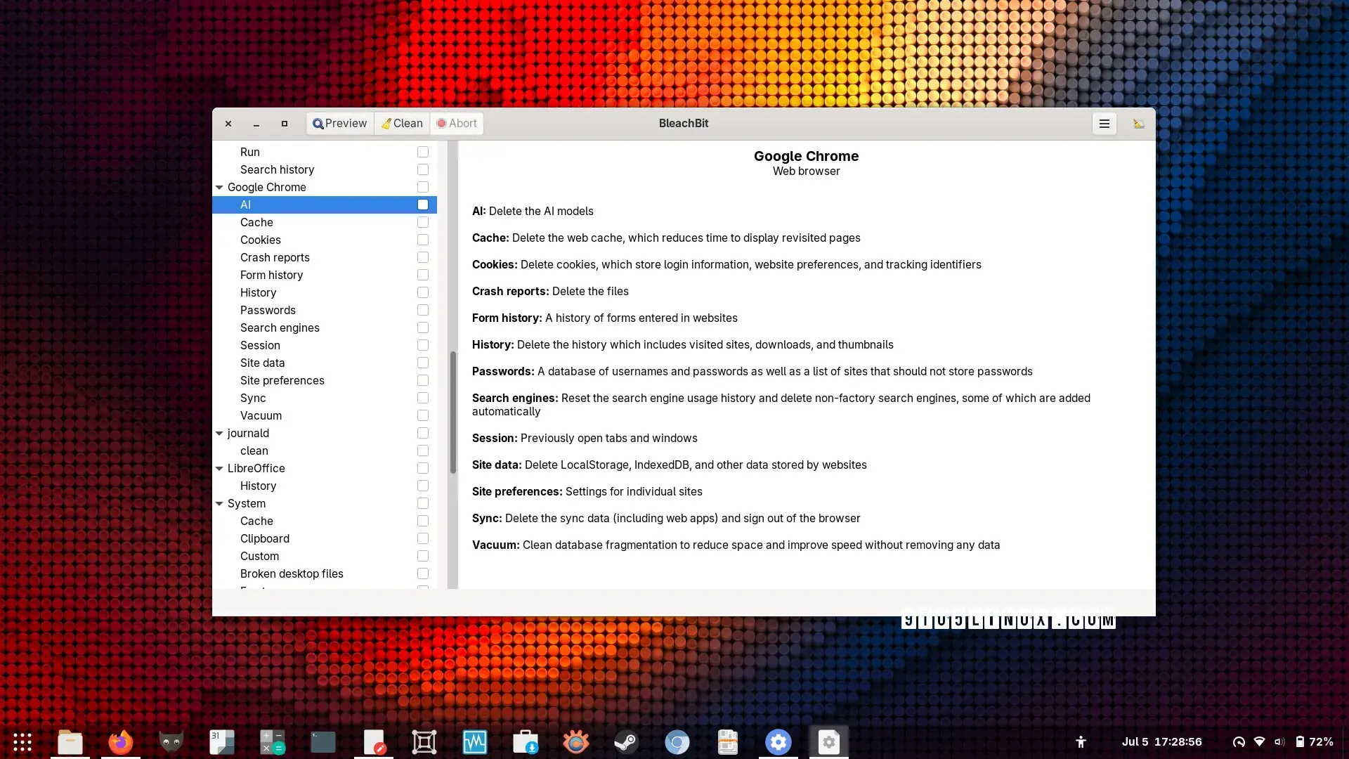Launch Steam from the dock
This screenshot has width=1349, height=759.
(x=627, y=742)
